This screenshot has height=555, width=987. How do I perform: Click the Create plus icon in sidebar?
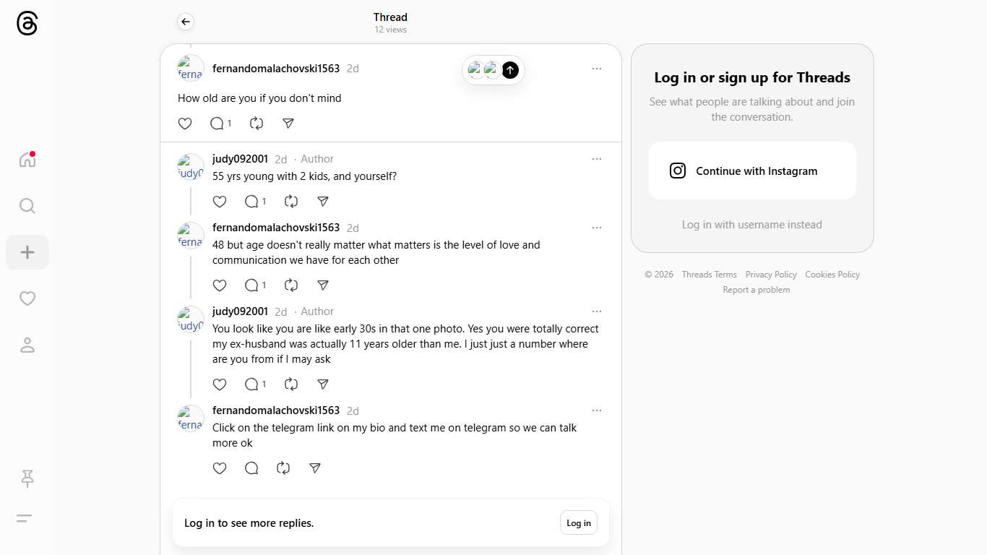[27, 252]
